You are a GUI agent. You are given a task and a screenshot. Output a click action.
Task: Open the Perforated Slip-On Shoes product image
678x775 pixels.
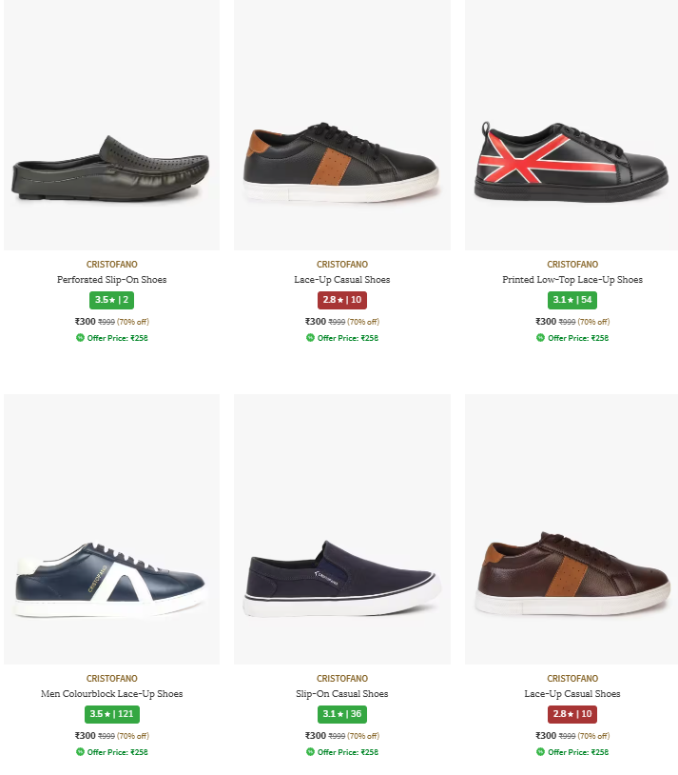tap(111, 125)
